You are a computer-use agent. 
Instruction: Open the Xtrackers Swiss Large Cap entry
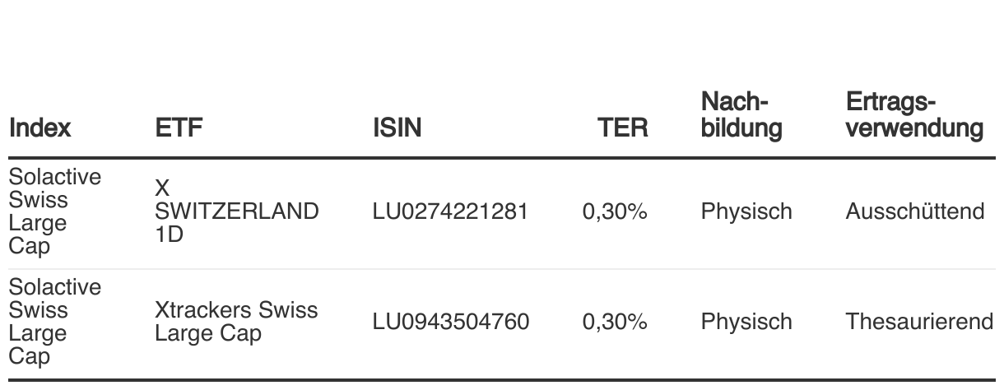[236, 322]
